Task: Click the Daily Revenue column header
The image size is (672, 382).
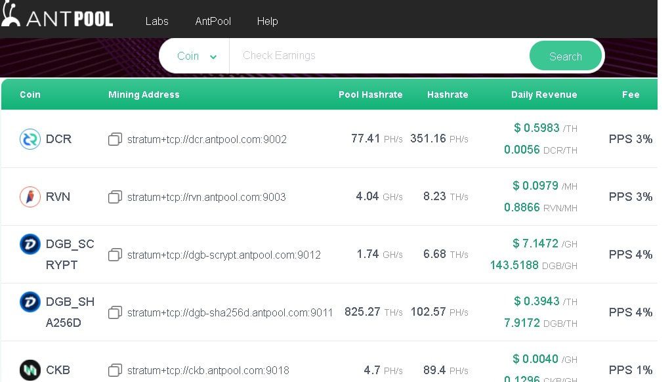Action: tap(544, 95)
